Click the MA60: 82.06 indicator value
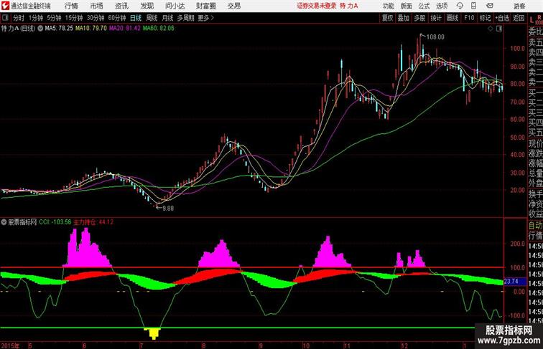 coord(159,29)
